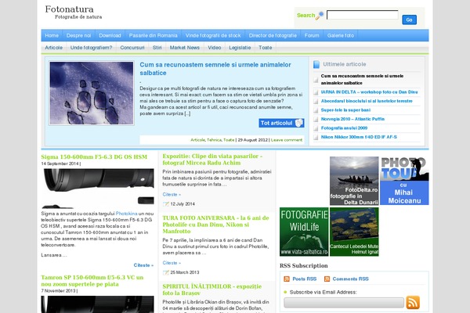Click the page icon beside Norvegia 2010

click(x=314, y=118)
